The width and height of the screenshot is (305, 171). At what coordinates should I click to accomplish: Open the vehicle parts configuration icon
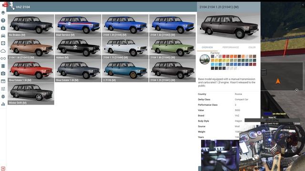3,43
